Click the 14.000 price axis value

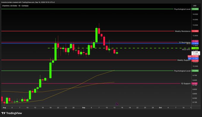[x=195, y=20]
